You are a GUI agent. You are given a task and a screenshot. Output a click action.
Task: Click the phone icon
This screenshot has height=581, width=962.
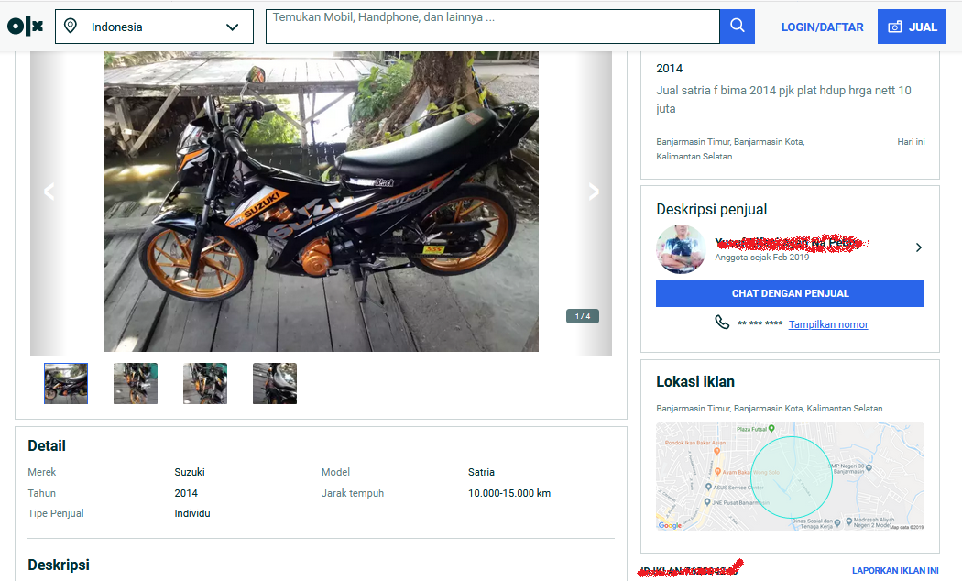722,322
